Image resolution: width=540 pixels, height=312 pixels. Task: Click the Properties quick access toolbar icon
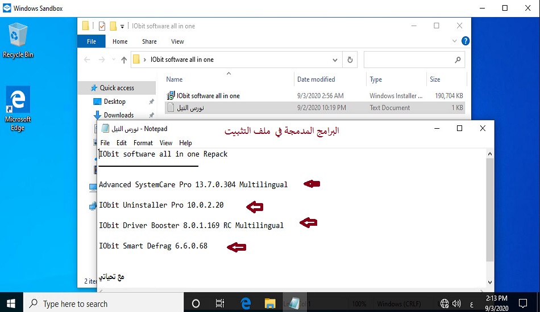click(x=102, y=26)
